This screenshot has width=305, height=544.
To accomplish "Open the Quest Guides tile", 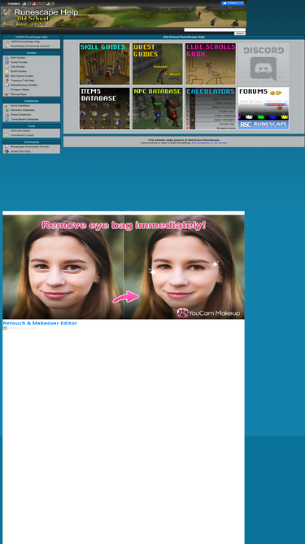I will [158, 64].
